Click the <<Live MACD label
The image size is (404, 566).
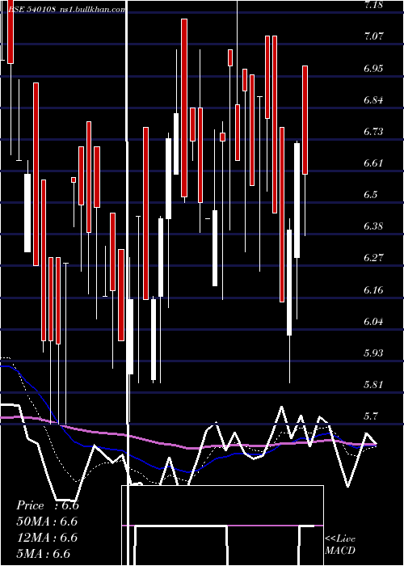(340, 545)
